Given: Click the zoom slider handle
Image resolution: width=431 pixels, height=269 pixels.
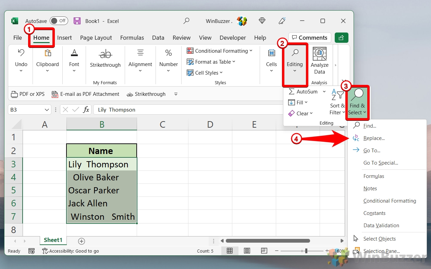Looking at the screenshot, I should click(x=306, y=251).
